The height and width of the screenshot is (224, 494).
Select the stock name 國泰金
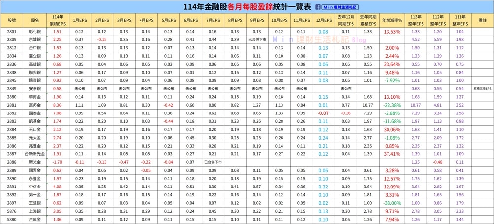[35, 113]
